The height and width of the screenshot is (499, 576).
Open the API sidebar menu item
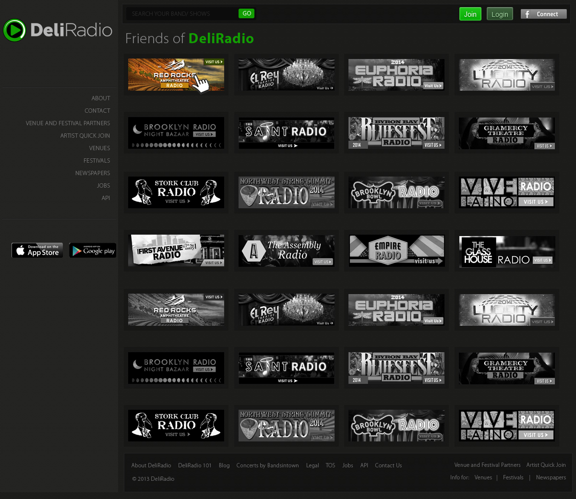coord(106,198)
